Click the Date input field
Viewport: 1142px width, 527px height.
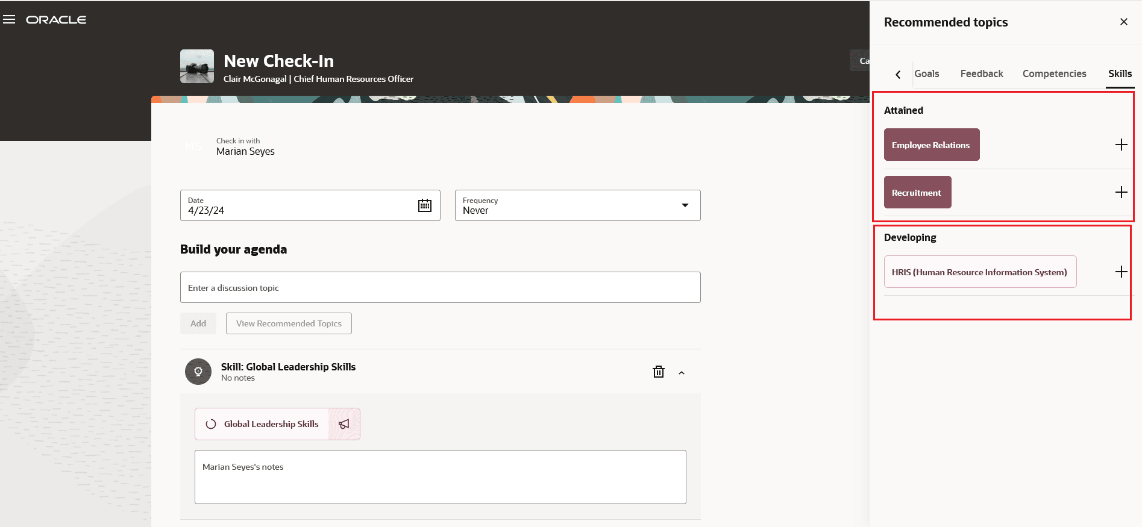310,205
